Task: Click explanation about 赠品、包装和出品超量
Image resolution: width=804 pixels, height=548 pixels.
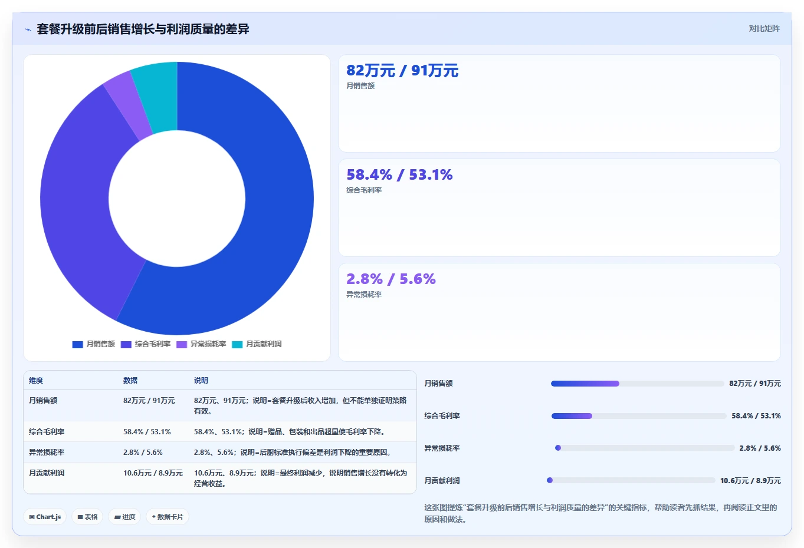Action: pyautogui.click(x=291, y=432)
